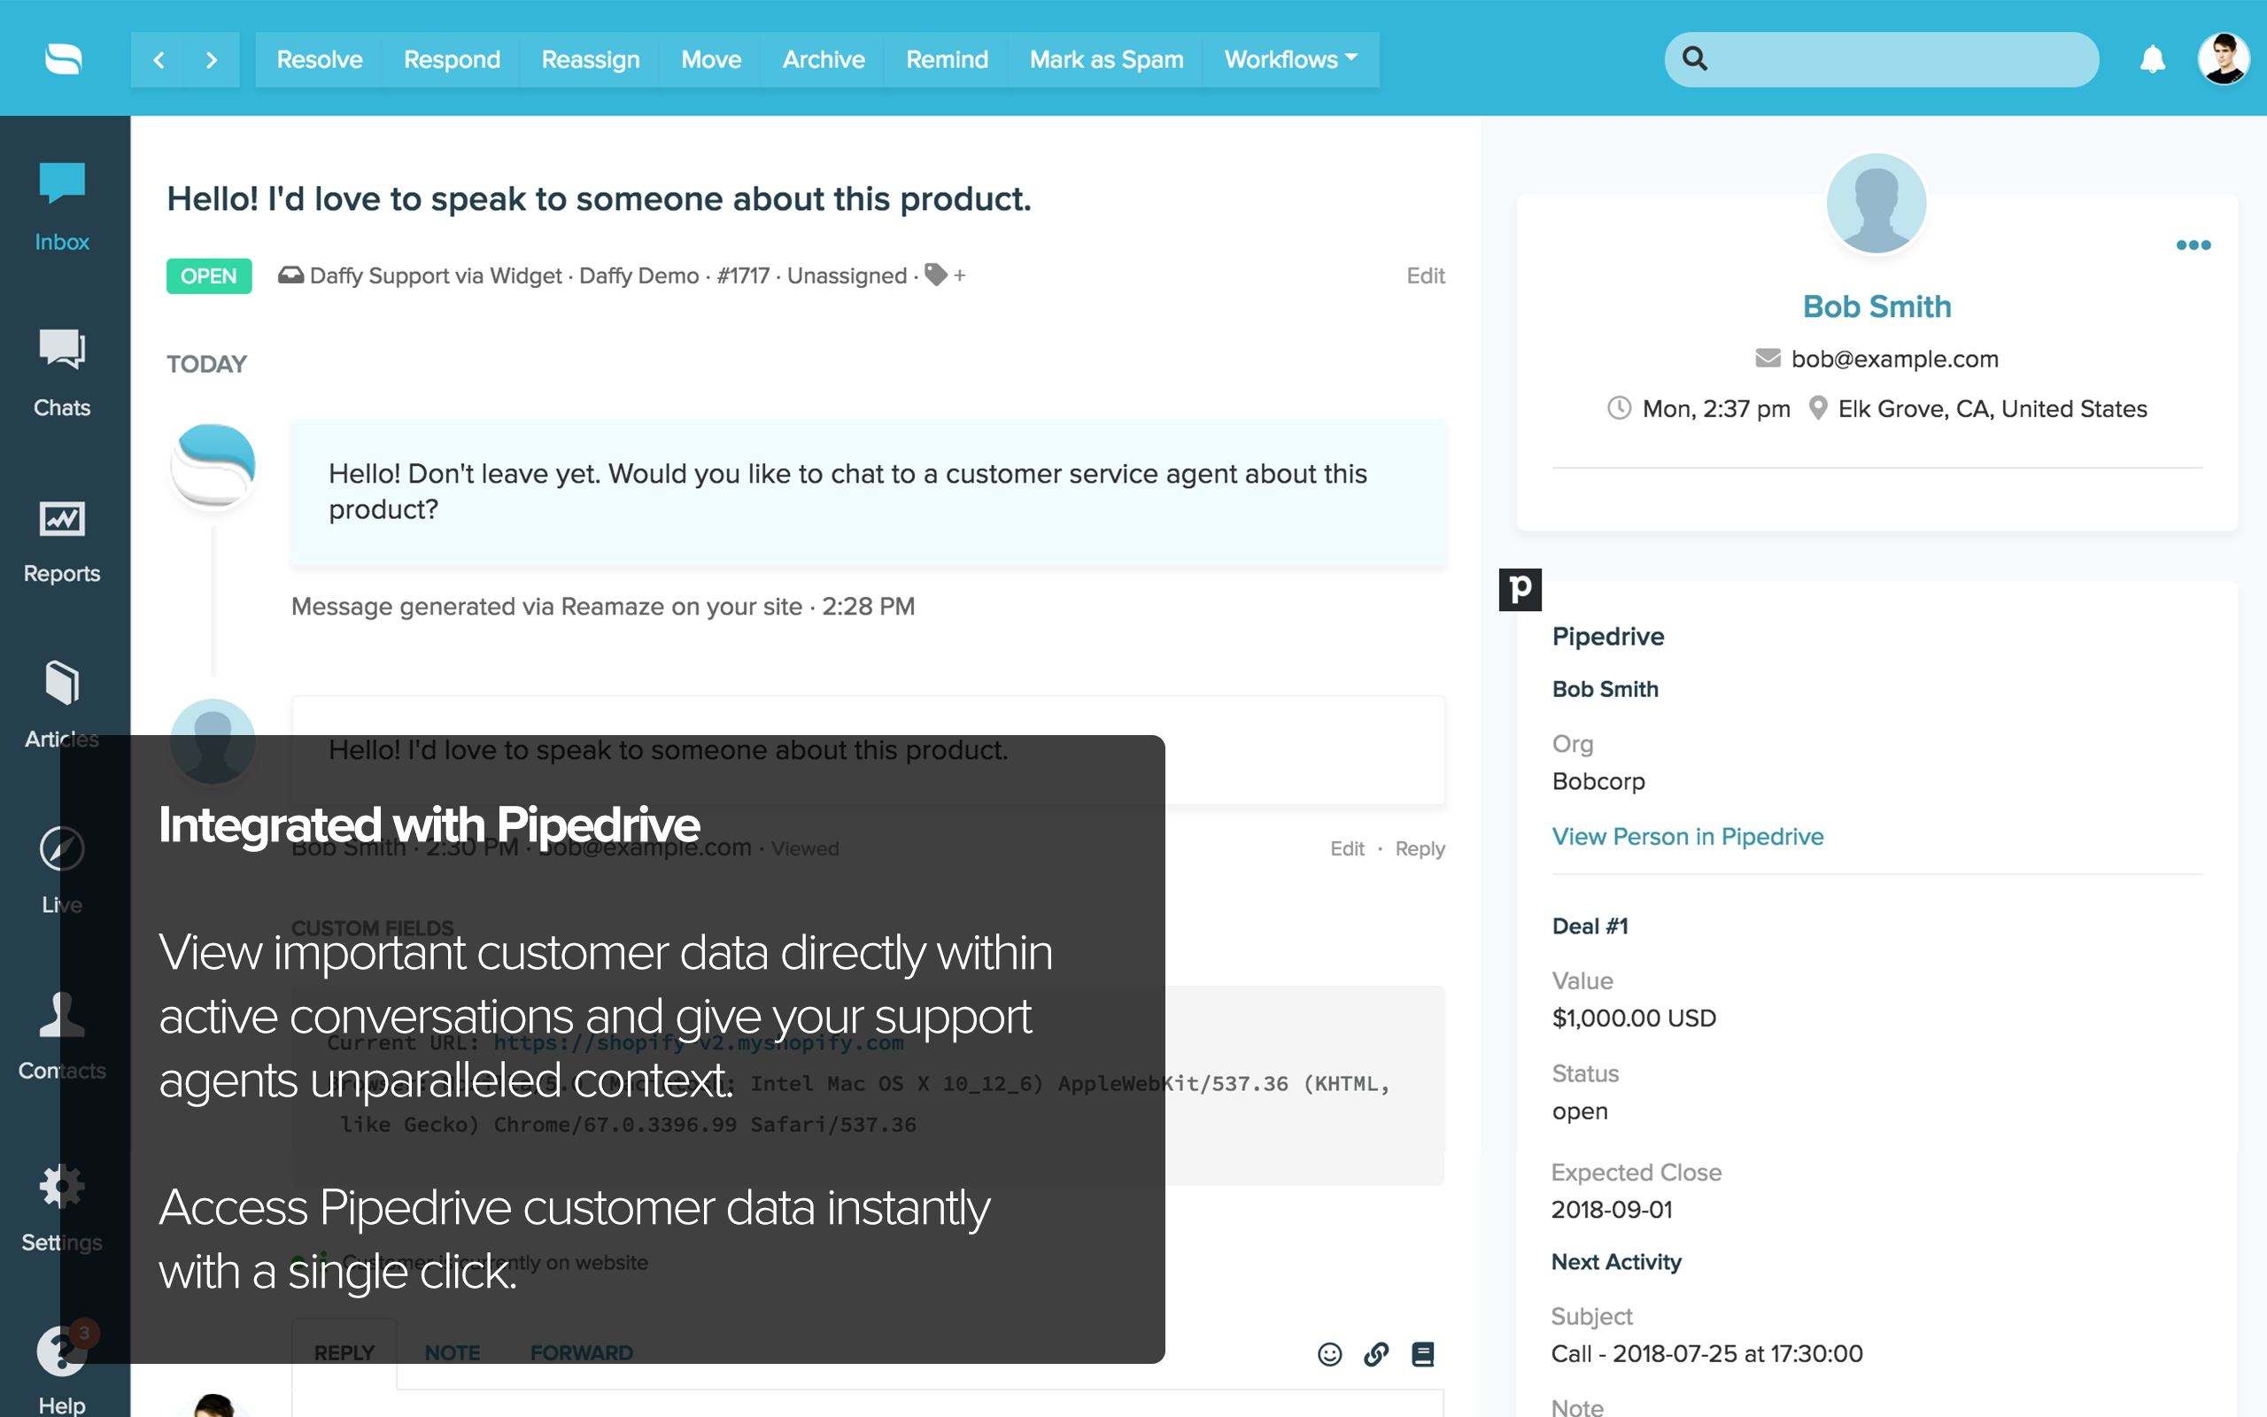
Task: Click the tag icon next to Unassigned
Action: 936,275
